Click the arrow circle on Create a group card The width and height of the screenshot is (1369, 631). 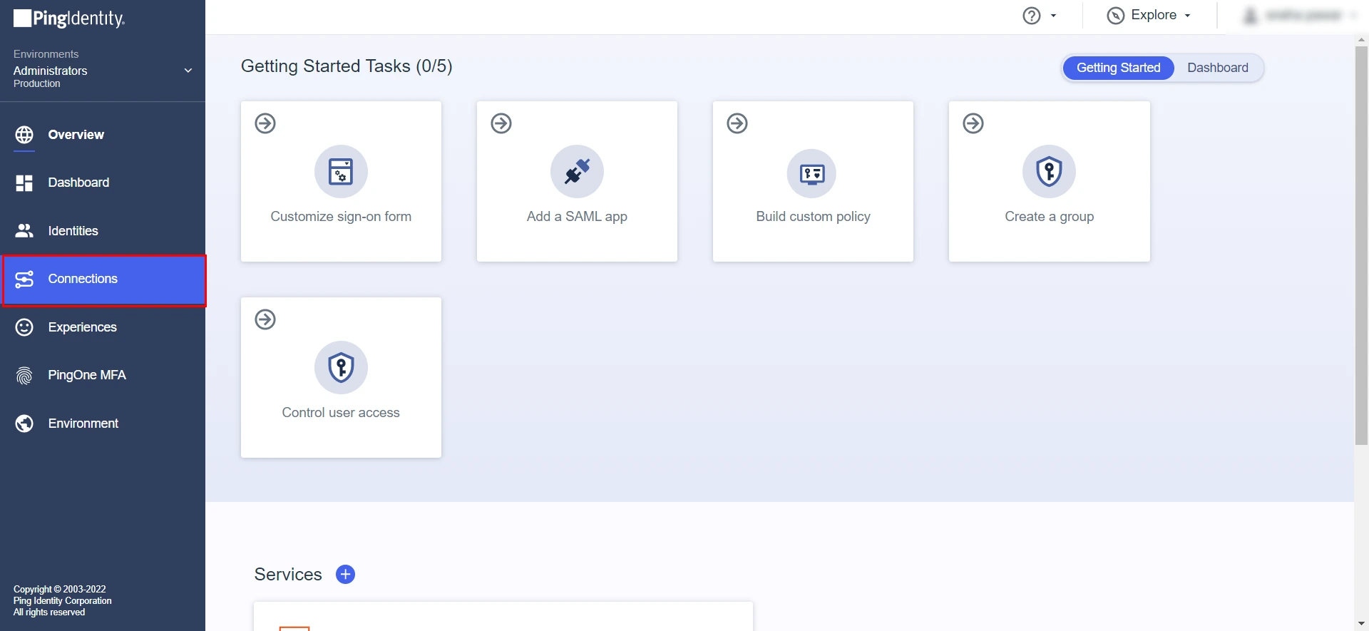click(973, 123)
